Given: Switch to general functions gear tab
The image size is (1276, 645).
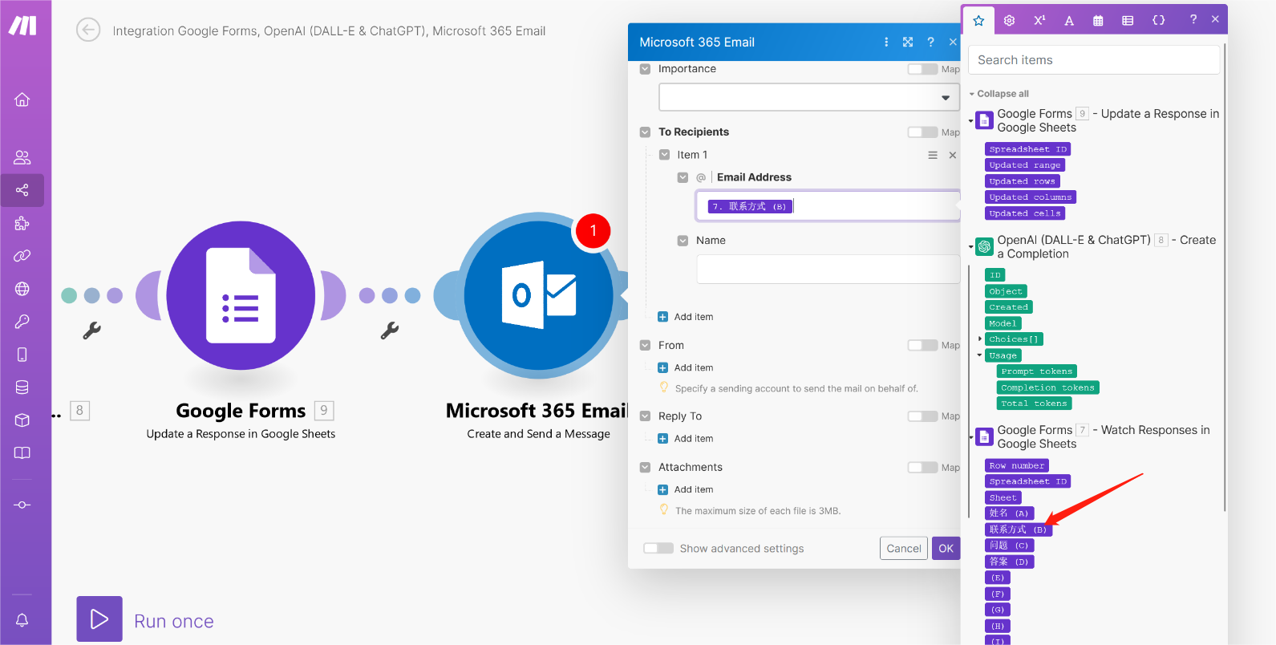Looking at the screenshot, I should pyautogui.click(x=1009, y=20).
